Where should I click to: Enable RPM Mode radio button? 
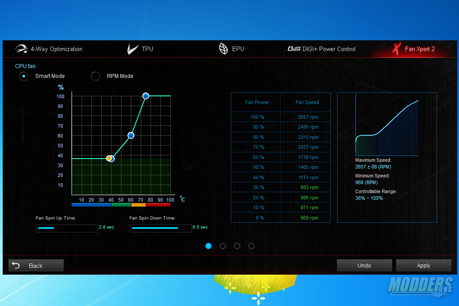point(95,76)
